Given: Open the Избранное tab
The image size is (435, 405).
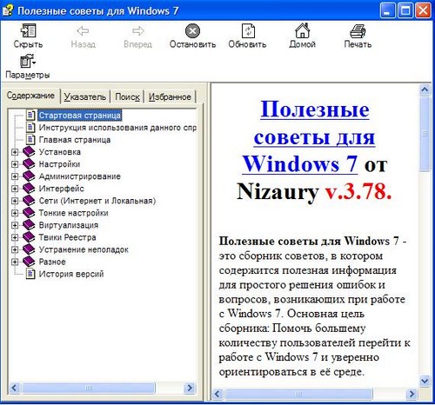Looking at the screenshot, I should 170,96.
